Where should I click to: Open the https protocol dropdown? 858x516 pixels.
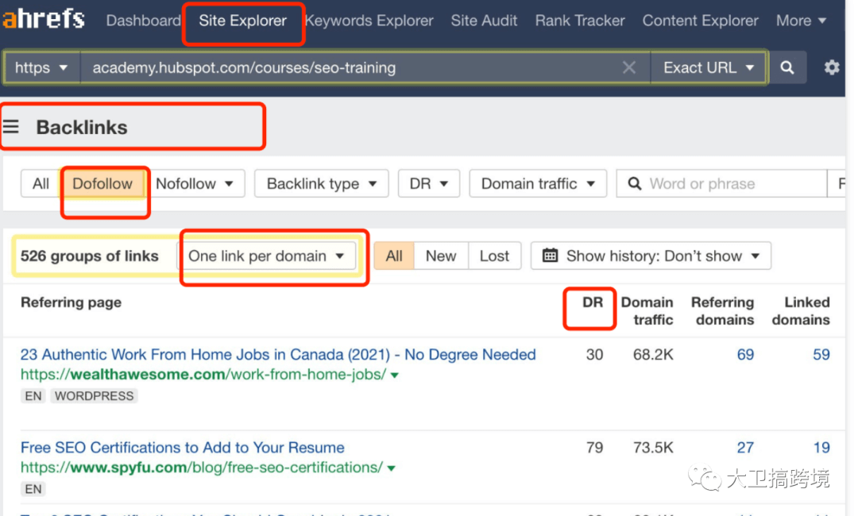41,67
